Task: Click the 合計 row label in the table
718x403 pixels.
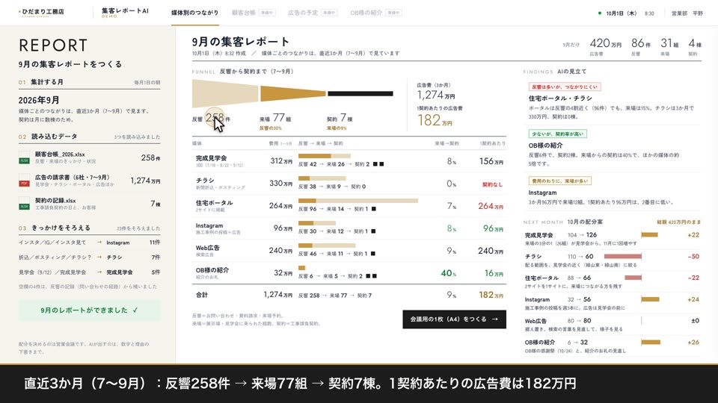Action: [201, 296]
